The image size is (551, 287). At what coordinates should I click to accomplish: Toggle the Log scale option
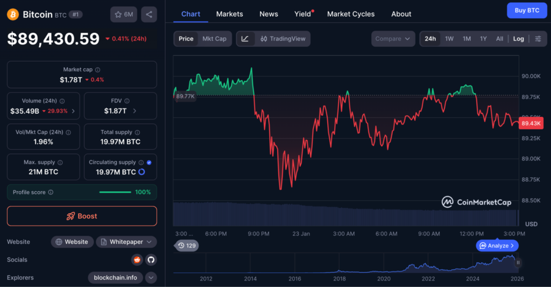click(x=518, y=39)
